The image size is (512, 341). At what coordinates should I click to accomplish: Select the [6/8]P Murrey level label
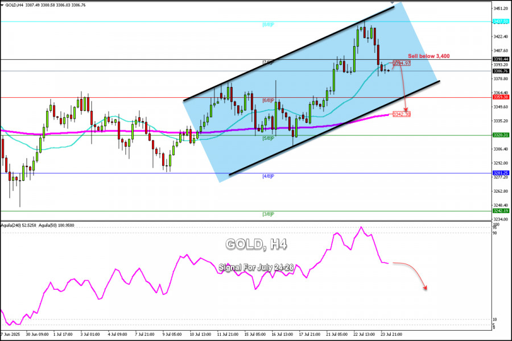tap(268, 101)
